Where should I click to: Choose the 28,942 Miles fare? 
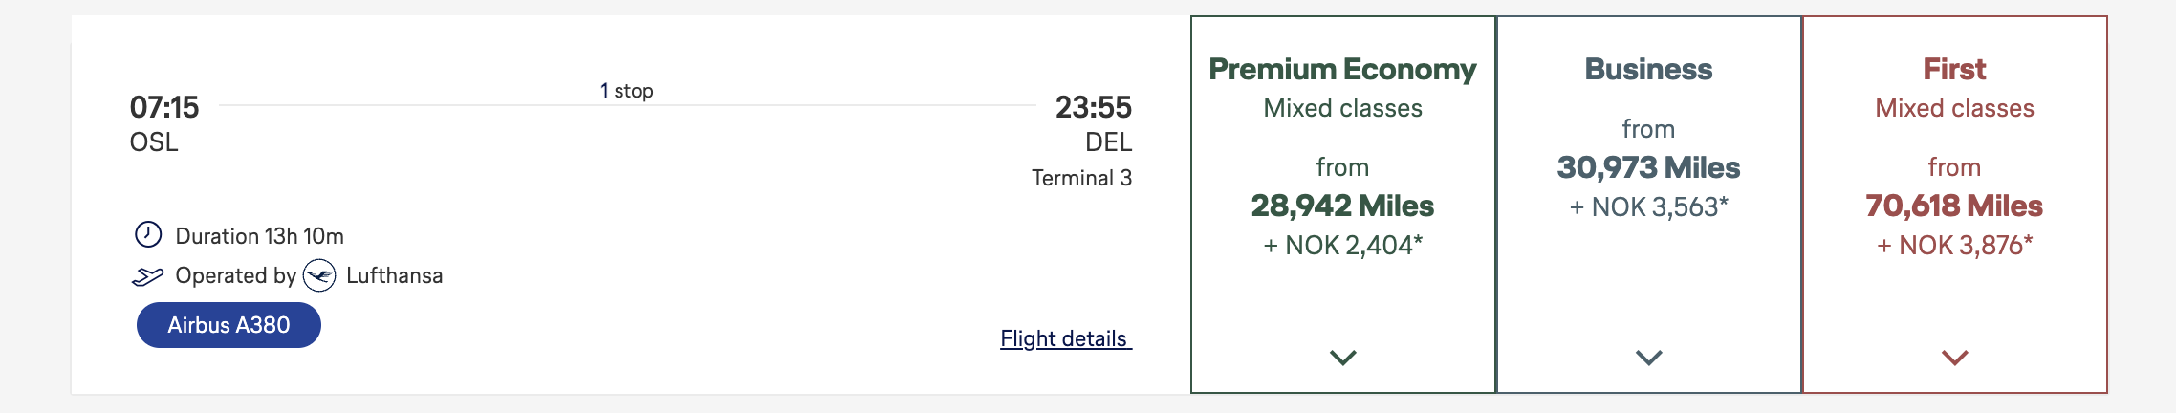pos(1342,206)
